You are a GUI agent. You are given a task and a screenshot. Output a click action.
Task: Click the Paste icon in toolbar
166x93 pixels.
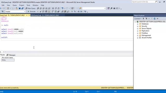(59, 8)
